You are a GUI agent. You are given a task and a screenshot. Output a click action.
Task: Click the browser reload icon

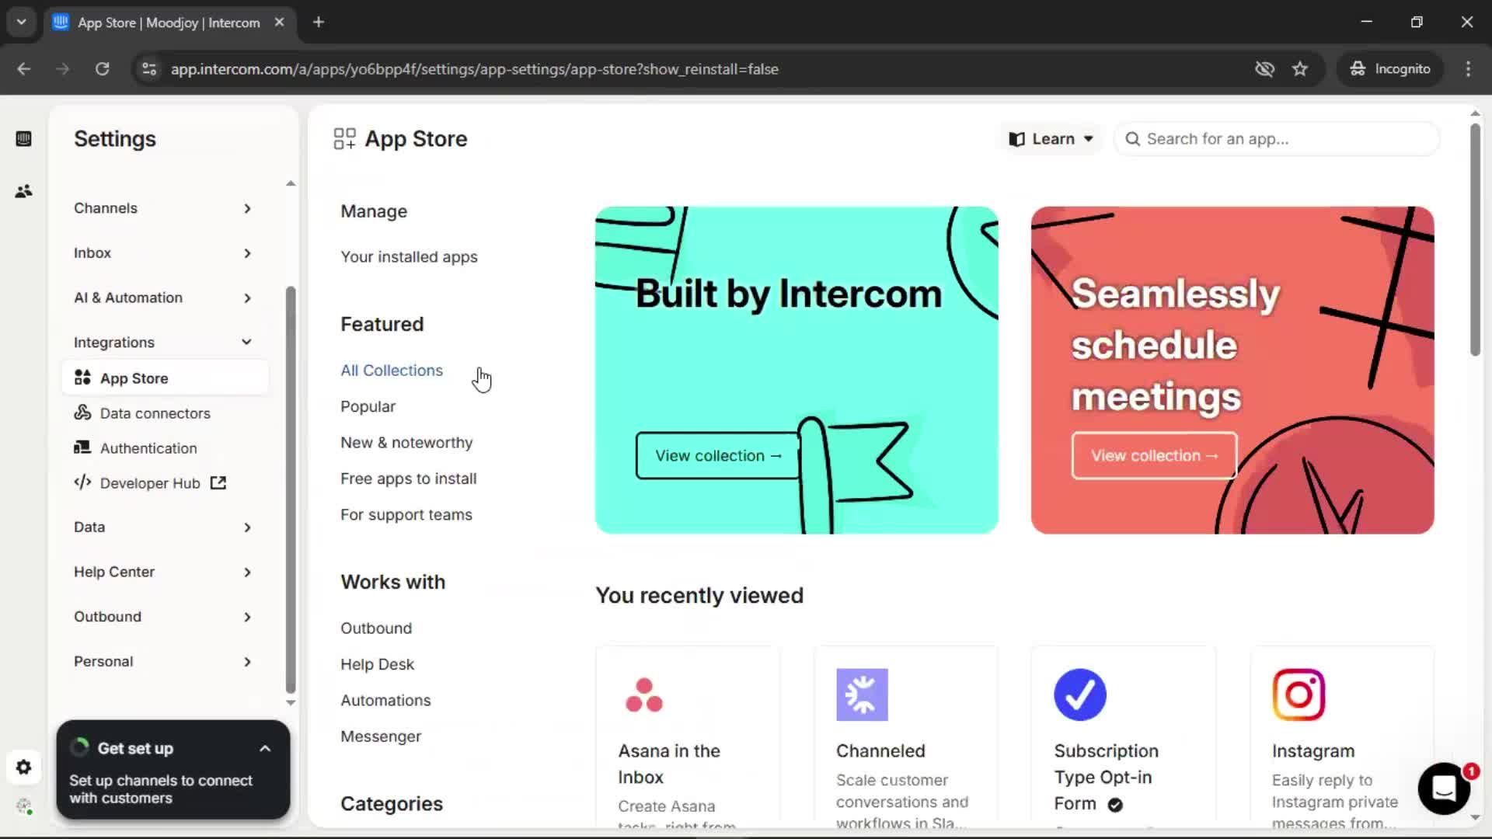tap(102, 69)
